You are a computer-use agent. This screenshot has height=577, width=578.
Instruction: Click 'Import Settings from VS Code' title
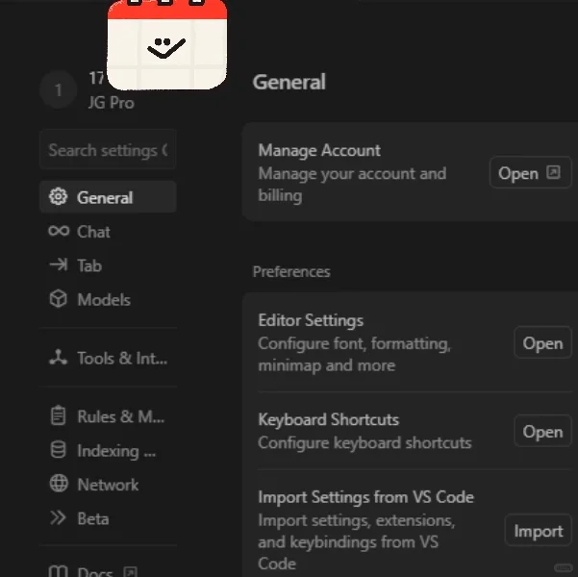coord(365,497)
